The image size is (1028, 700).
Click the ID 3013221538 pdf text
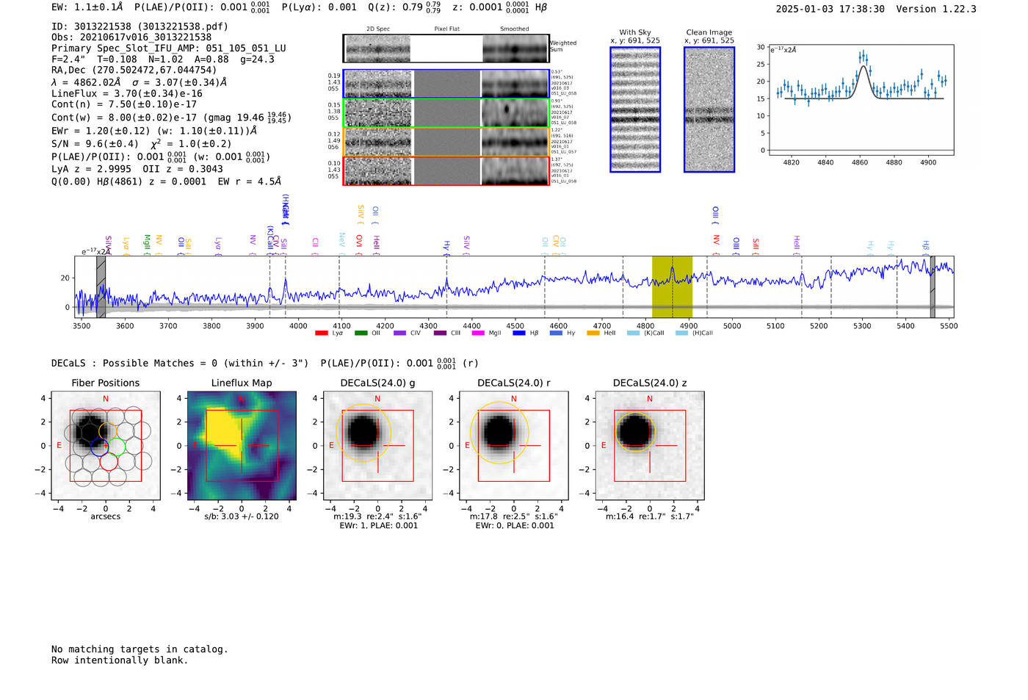pos(140,26)
